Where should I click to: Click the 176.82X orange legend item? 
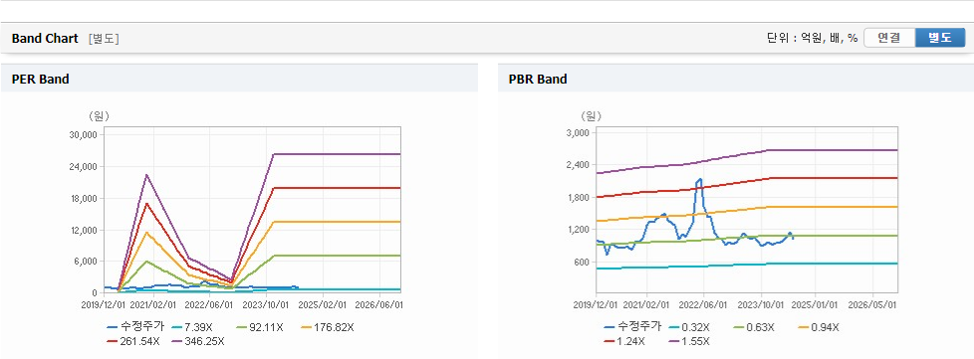tap(328, 327)
